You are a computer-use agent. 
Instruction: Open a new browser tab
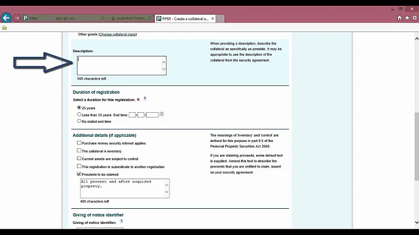click(x=220, y=19)
